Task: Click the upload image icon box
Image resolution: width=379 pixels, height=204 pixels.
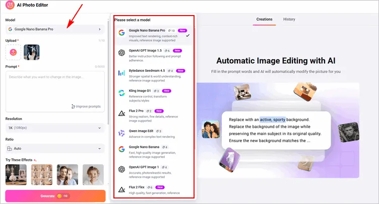Action: pyautogui.click(x=14, y=52)
